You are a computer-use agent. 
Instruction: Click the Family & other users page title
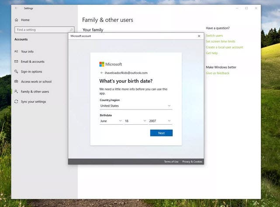point(108,20)
